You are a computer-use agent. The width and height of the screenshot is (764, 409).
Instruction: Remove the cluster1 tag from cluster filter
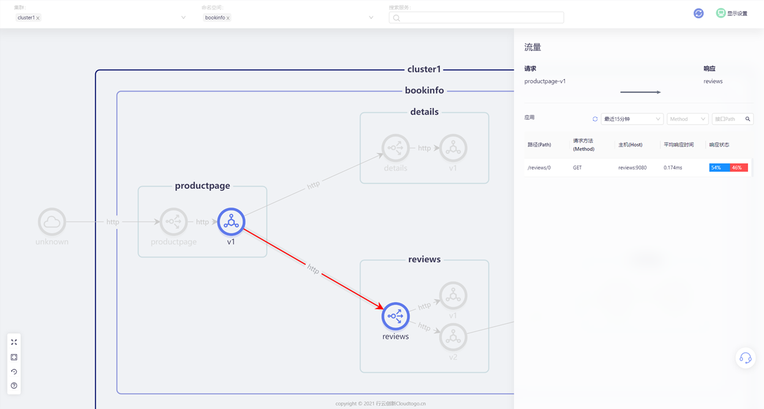coord(38,18)
